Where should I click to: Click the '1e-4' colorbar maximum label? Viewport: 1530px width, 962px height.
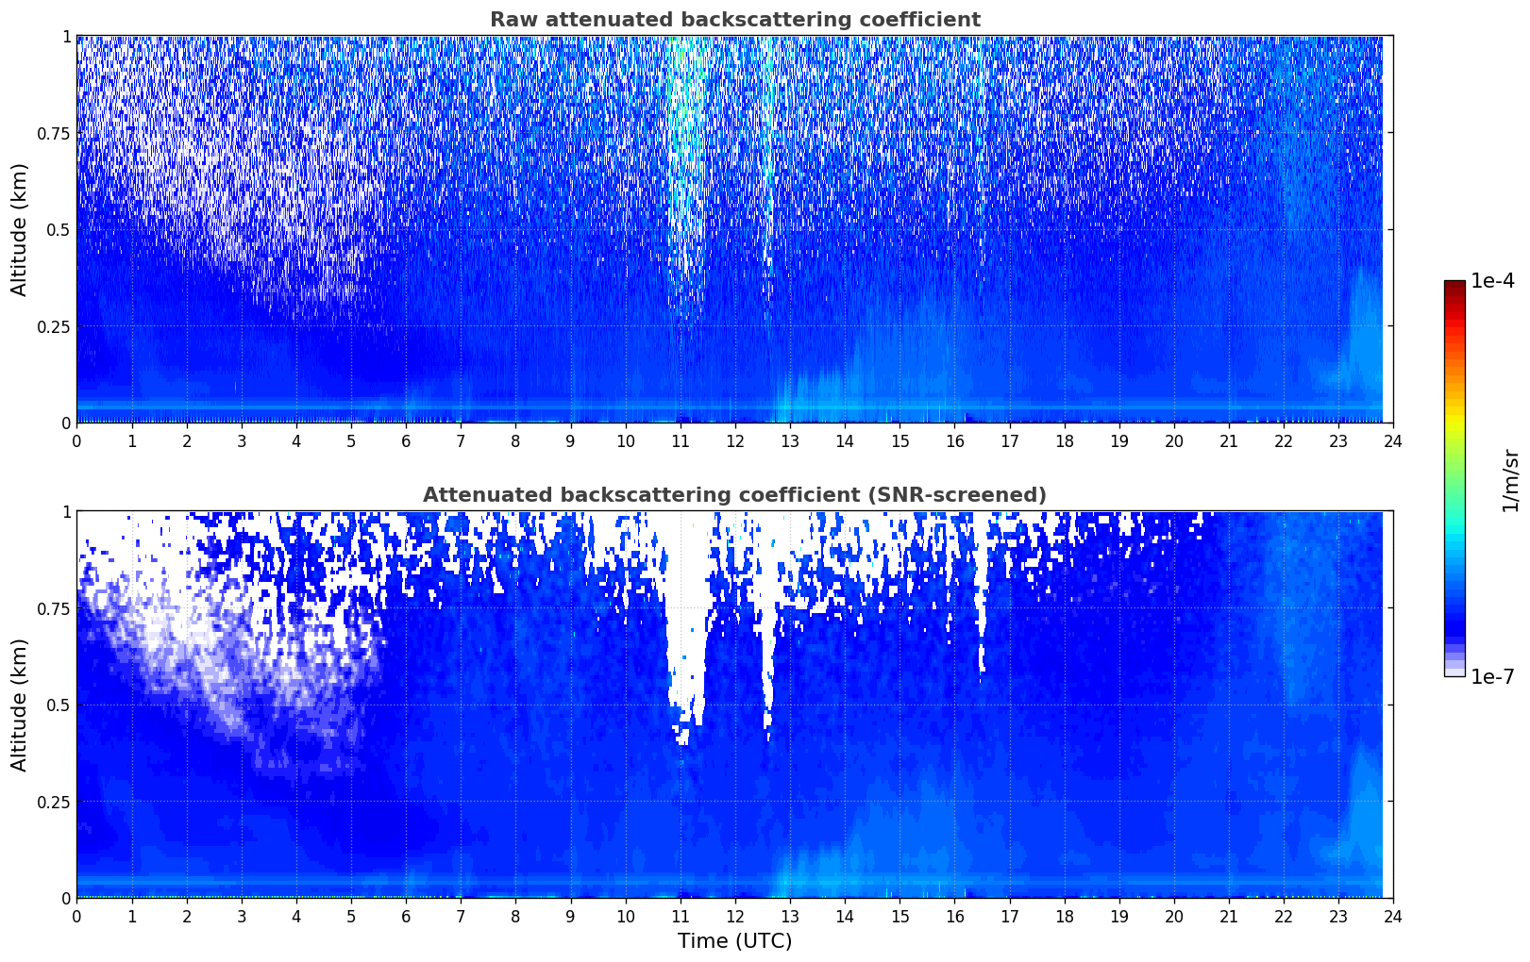[x=1492, y=281]
